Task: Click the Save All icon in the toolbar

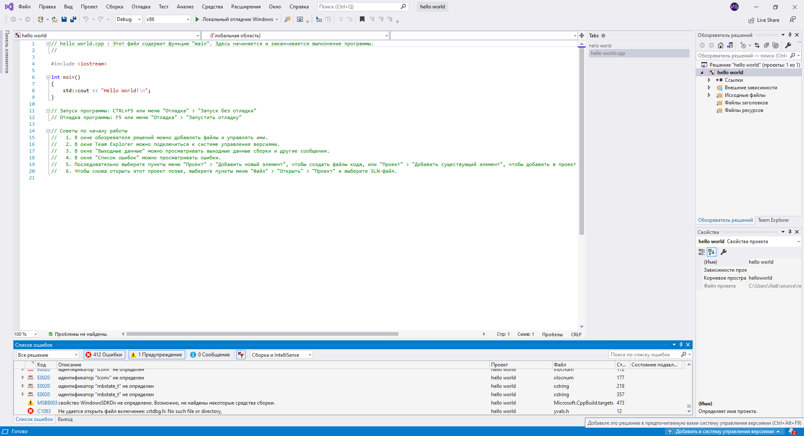Action: 73,19
